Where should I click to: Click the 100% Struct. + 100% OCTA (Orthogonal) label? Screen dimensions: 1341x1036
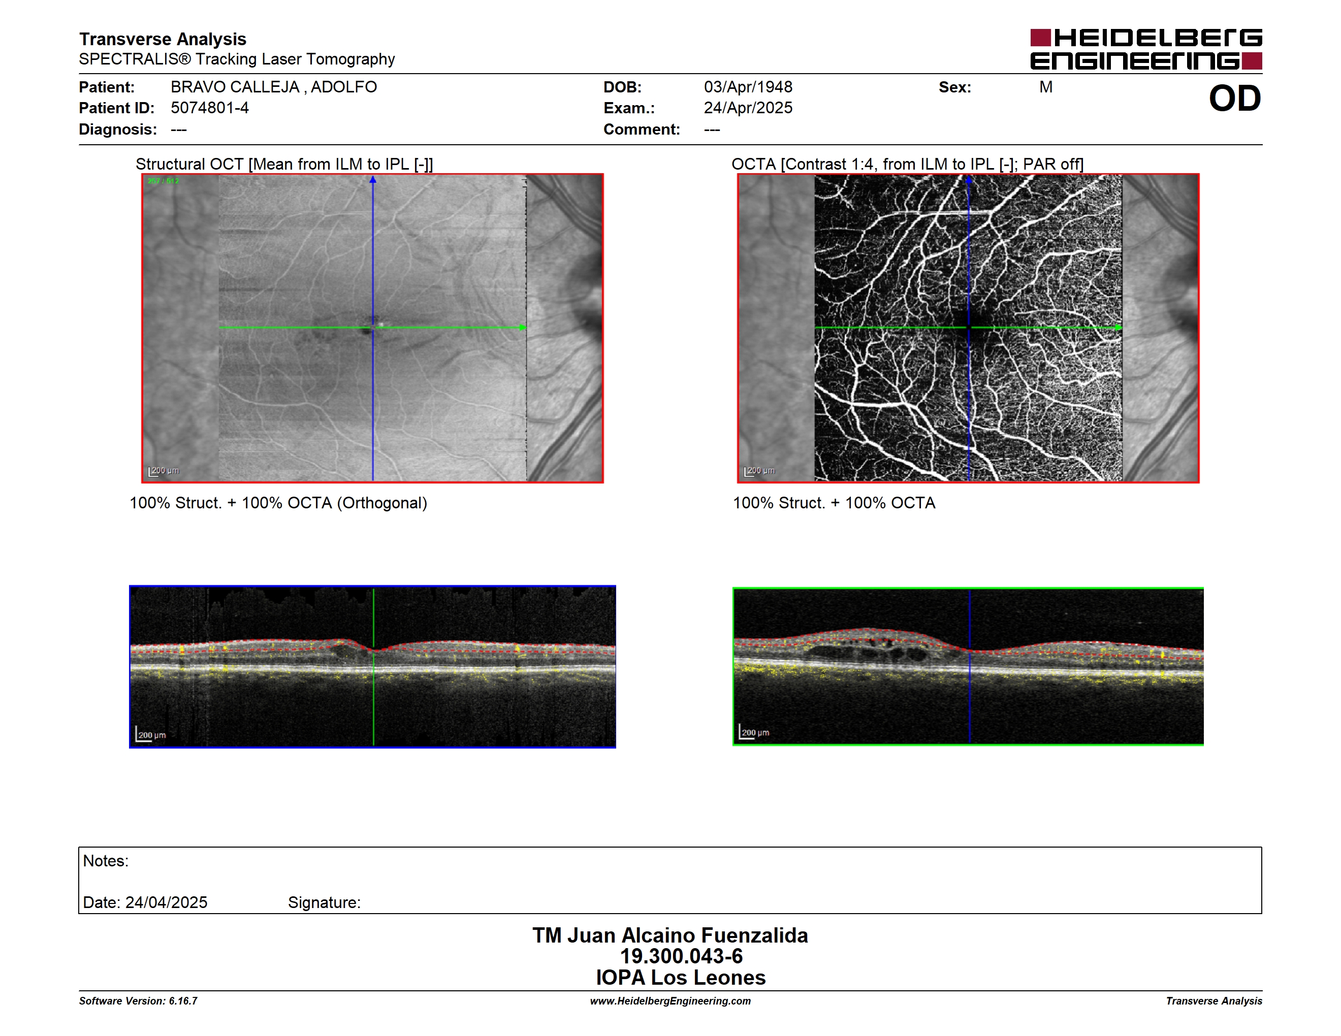point(278,503)
